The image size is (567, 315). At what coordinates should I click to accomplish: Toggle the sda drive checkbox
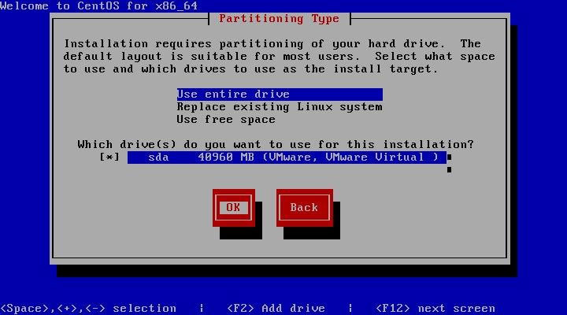point(109,157)
